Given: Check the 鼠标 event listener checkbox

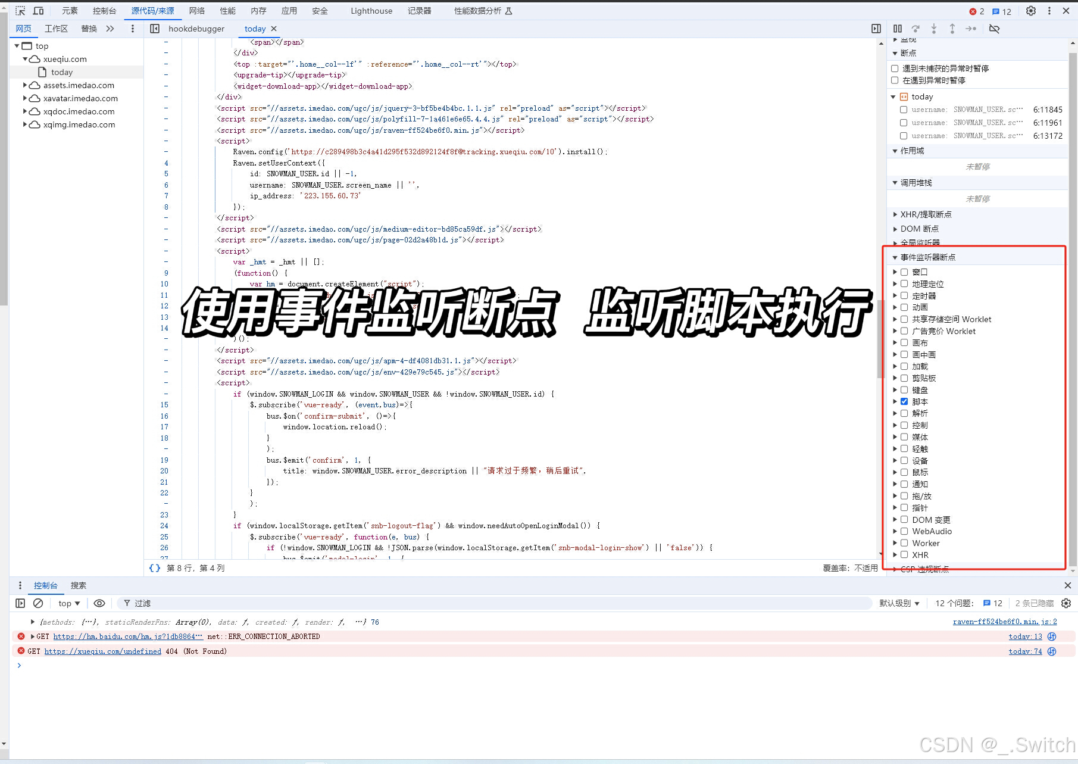Looking at the screenshot, I should (x=904, y=472).
